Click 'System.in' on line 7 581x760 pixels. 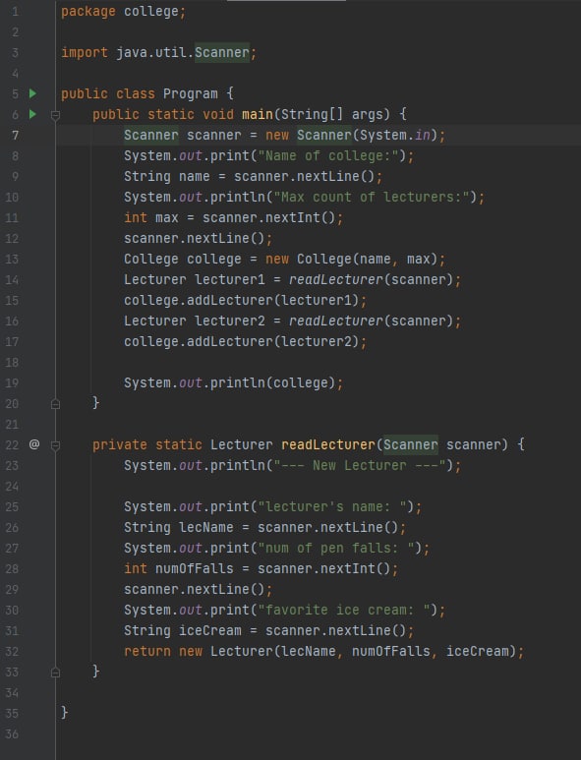395,136
